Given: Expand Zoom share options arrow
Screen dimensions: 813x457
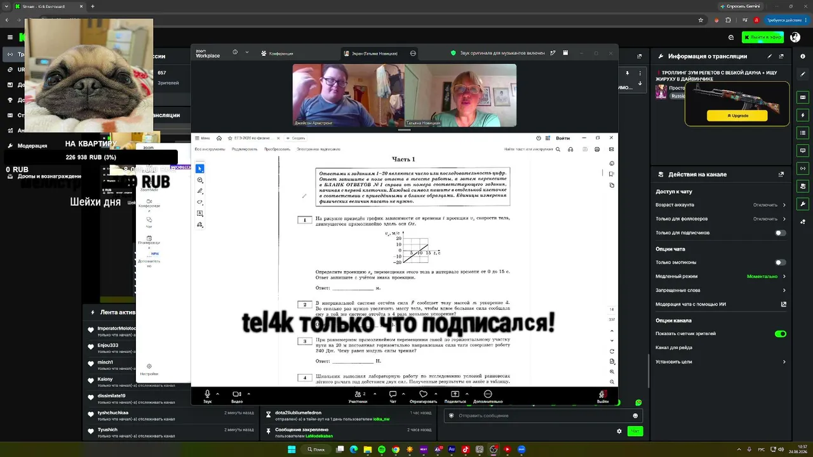Looking at the screenshot, I should pyautogui.click(x=467, y=394).
